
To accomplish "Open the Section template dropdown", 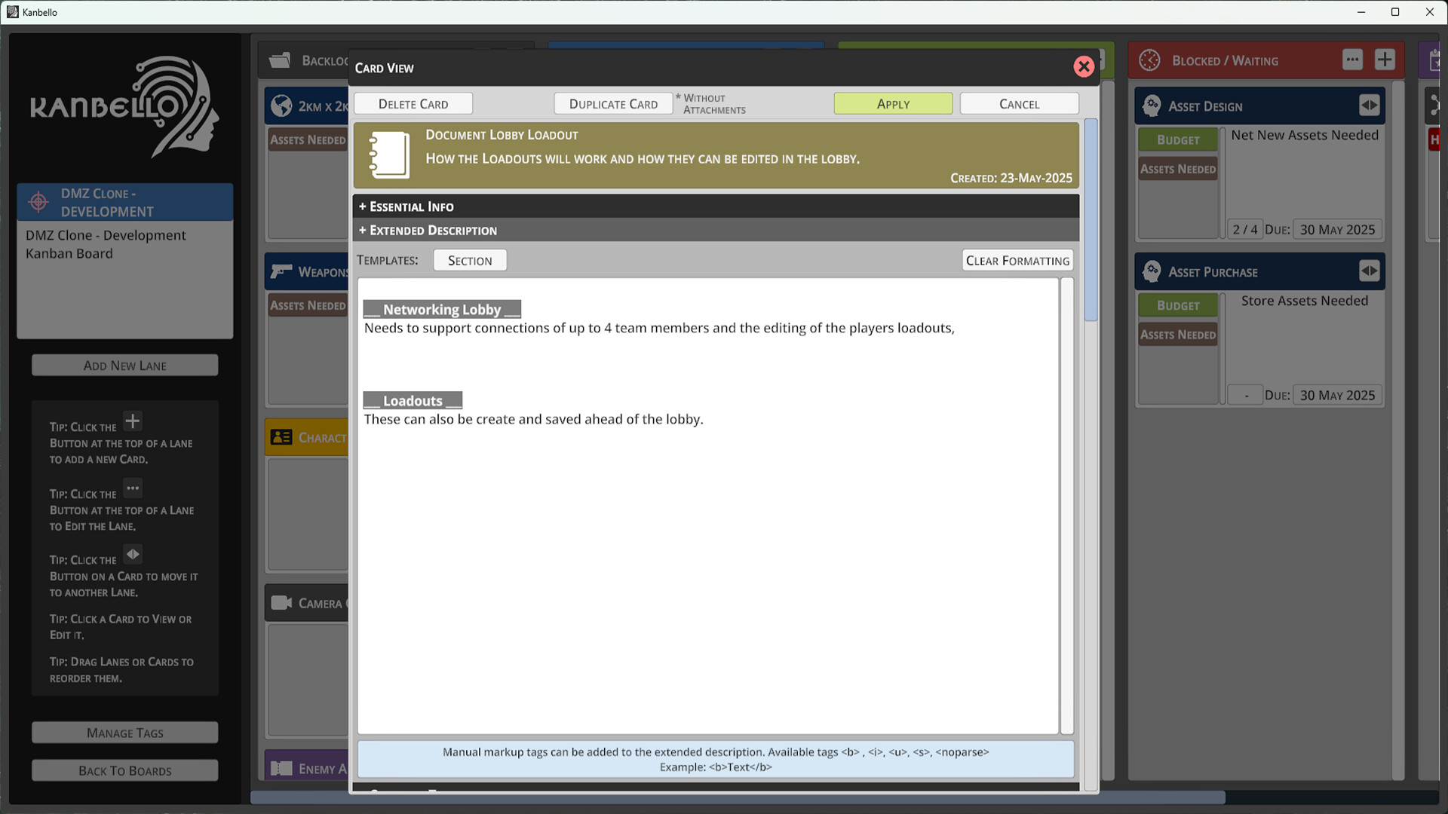I will click(469, 259).
